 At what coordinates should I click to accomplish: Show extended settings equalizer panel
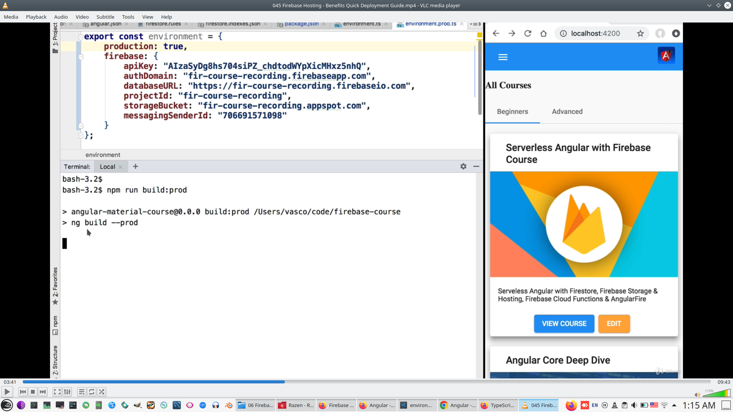click(x=67, y=392)
